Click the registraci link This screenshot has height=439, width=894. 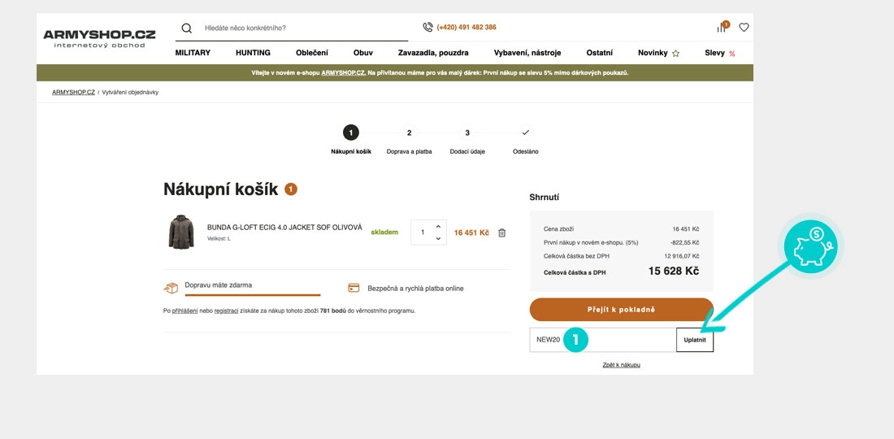point(226,311)
